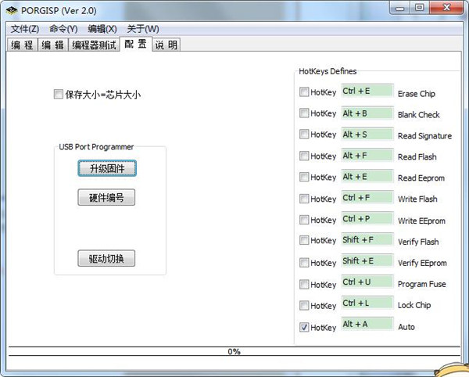The height and width of the screenshot is (377, 469).
Task: Enable HotKey checkbox for Erase Chip
Action: click(x=304, y=92)
